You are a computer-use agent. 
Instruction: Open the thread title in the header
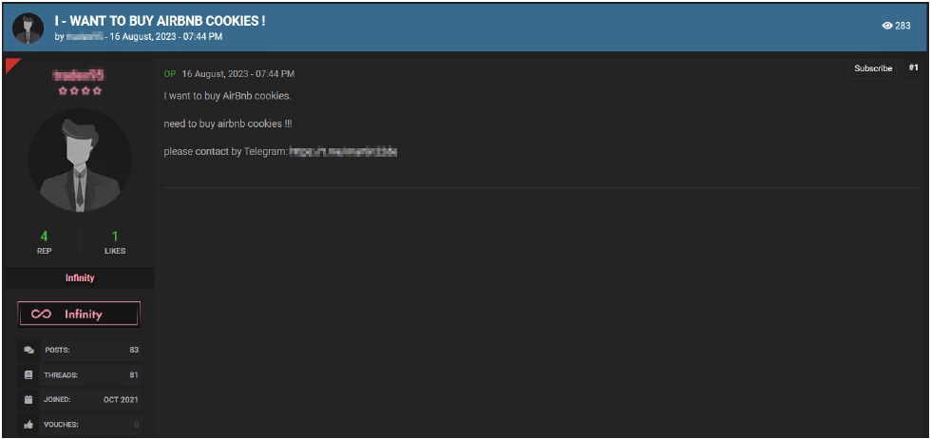(160, 21)
